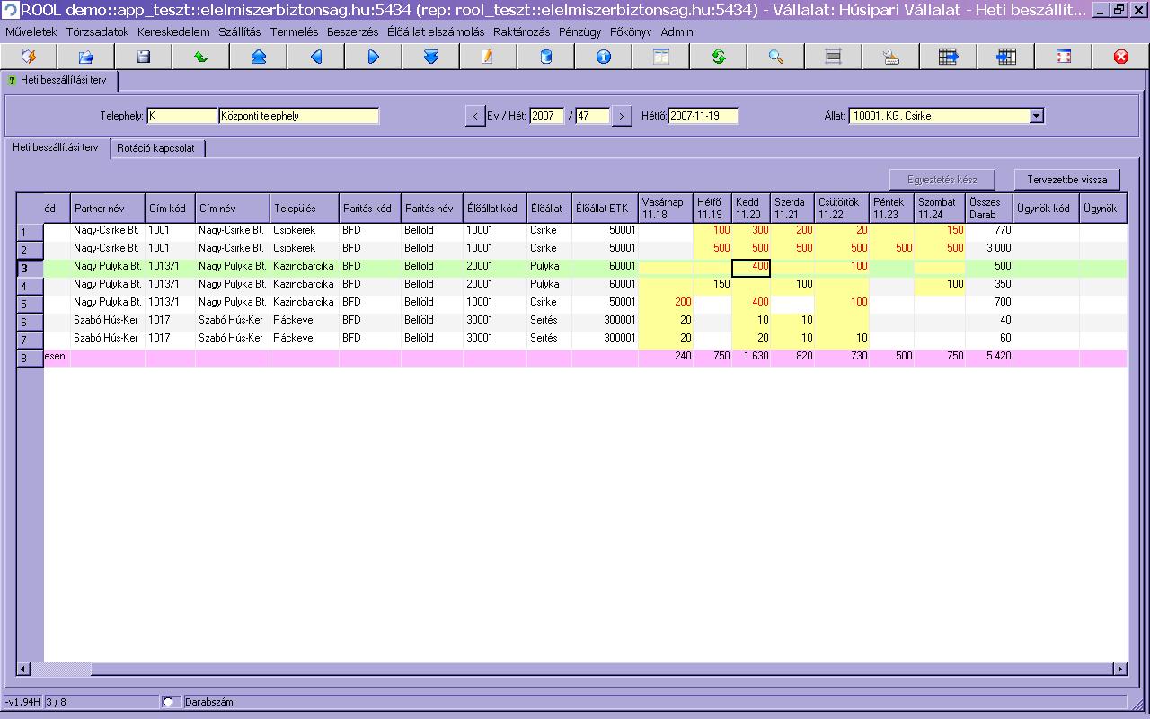Click the horizontal scrollbar right arrow

(x=1119, y=669)
